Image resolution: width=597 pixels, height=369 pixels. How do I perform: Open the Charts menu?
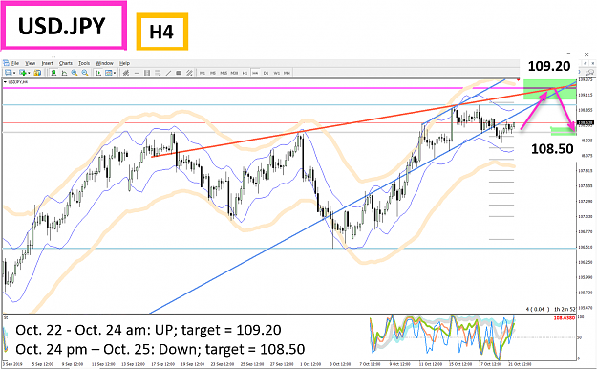pos(66,63)
